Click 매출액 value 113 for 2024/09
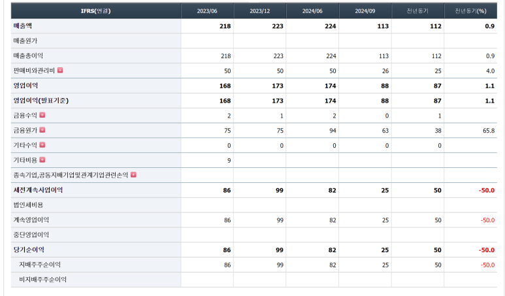This screenshot has width=505, height=296. tap(383, 26)
